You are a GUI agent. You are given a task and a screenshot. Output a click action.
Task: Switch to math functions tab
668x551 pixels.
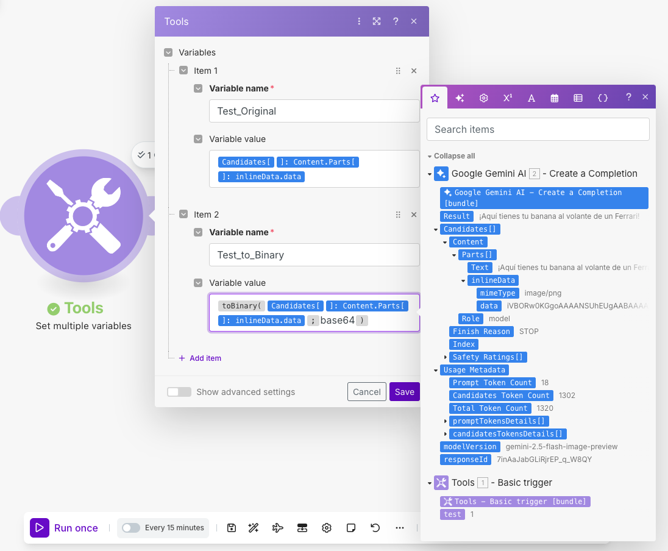tap(507, 98)
